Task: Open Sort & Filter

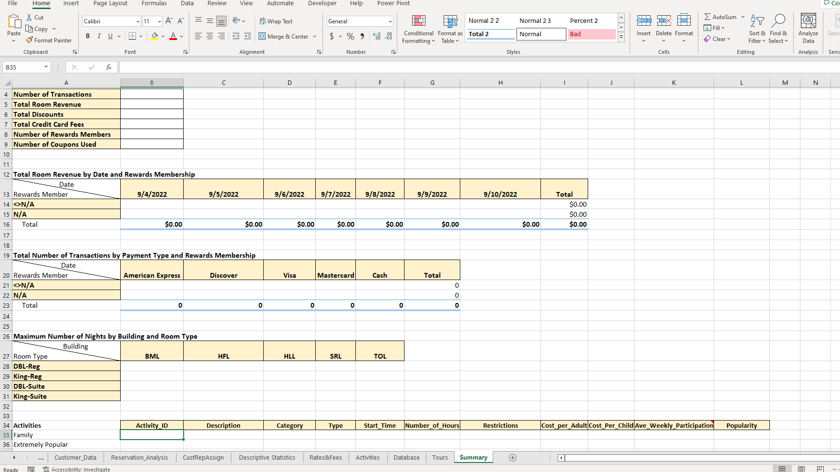Action: [757, 29]
